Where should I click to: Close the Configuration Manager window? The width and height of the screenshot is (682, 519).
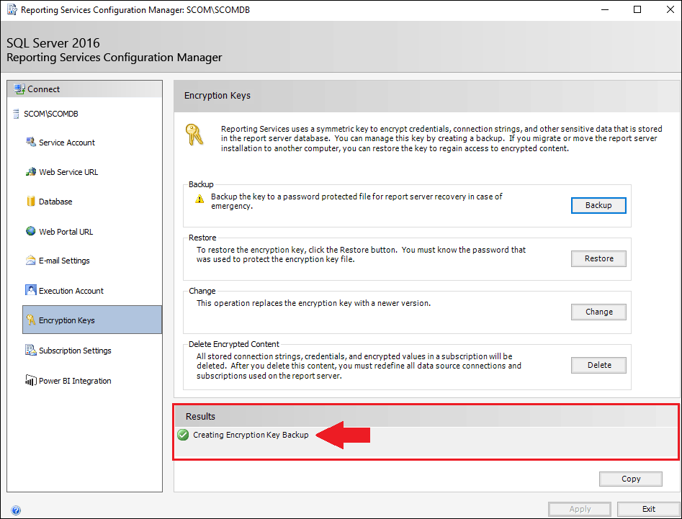pos(670,9)
